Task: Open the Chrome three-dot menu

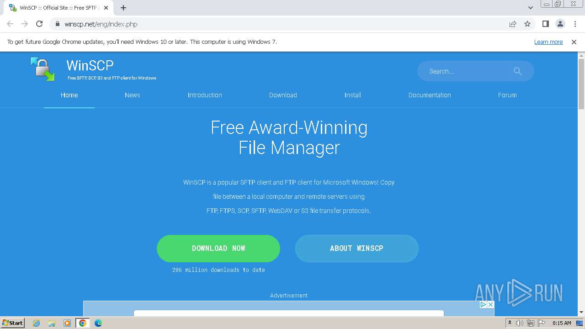Action: 575,24
